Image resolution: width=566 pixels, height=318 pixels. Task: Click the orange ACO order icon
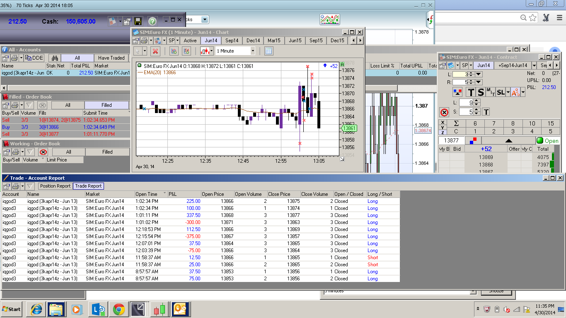tap(515, 92)
